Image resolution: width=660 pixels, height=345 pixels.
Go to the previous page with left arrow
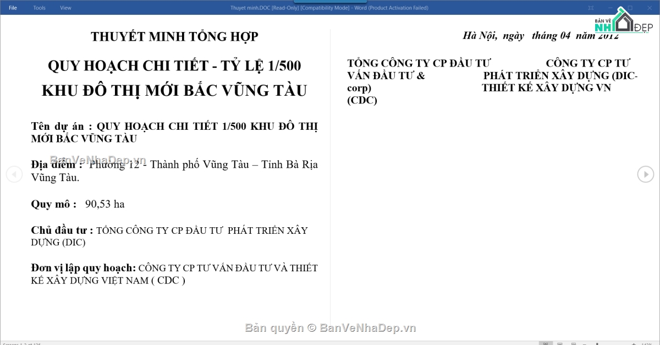click(14, 174)
